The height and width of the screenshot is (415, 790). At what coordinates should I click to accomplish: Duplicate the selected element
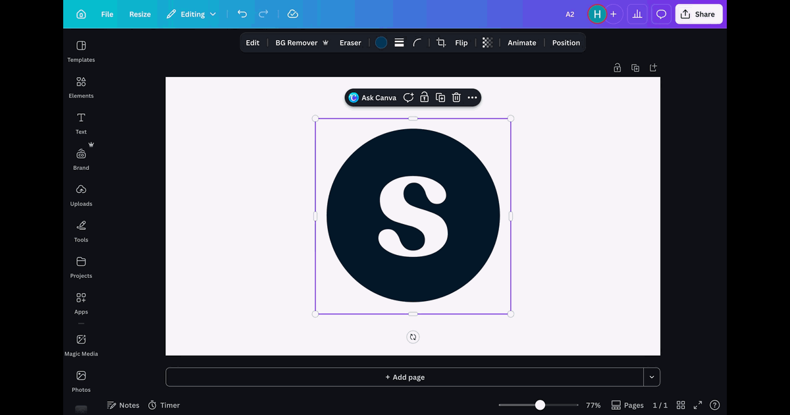[x=440, y=97]
